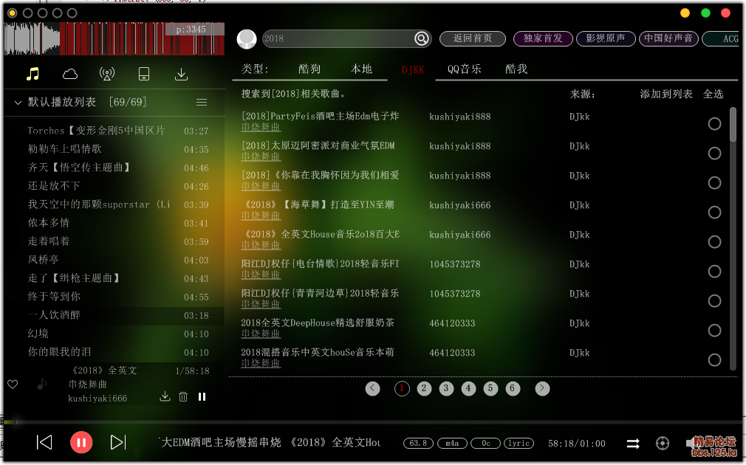The height and width of the screenshot is (465, 746).
Task: Open the downloads icon in sidebar
Action: [x=181, y=74]
